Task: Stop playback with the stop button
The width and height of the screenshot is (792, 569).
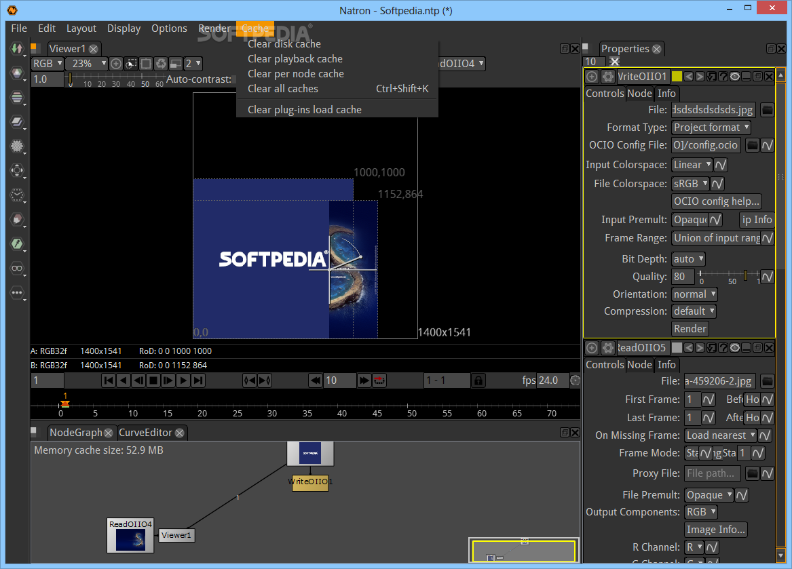Action: [x=153, y=380]
